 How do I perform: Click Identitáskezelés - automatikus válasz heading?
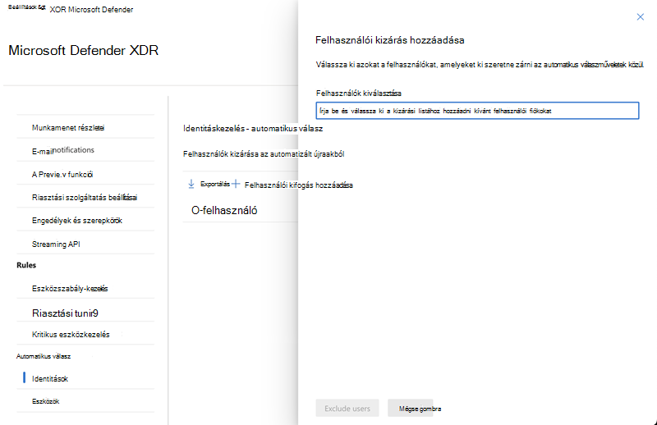tap(253, 129)
